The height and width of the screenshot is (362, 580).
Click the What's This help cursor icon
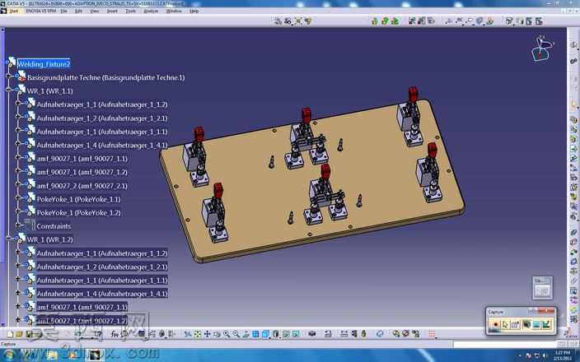98,334
